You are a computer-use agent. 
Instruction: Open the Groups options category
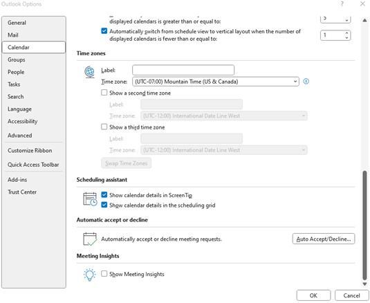pos(33,59)
